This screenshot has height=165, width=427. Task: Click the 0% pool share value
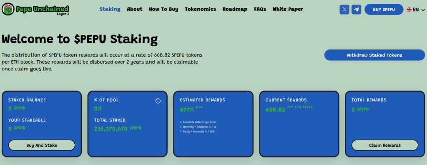point(98,108)
